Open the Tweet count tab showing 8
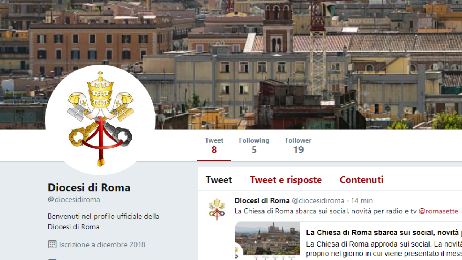The width and height of the screenshot is (462, 260). [x=214, y=145]
